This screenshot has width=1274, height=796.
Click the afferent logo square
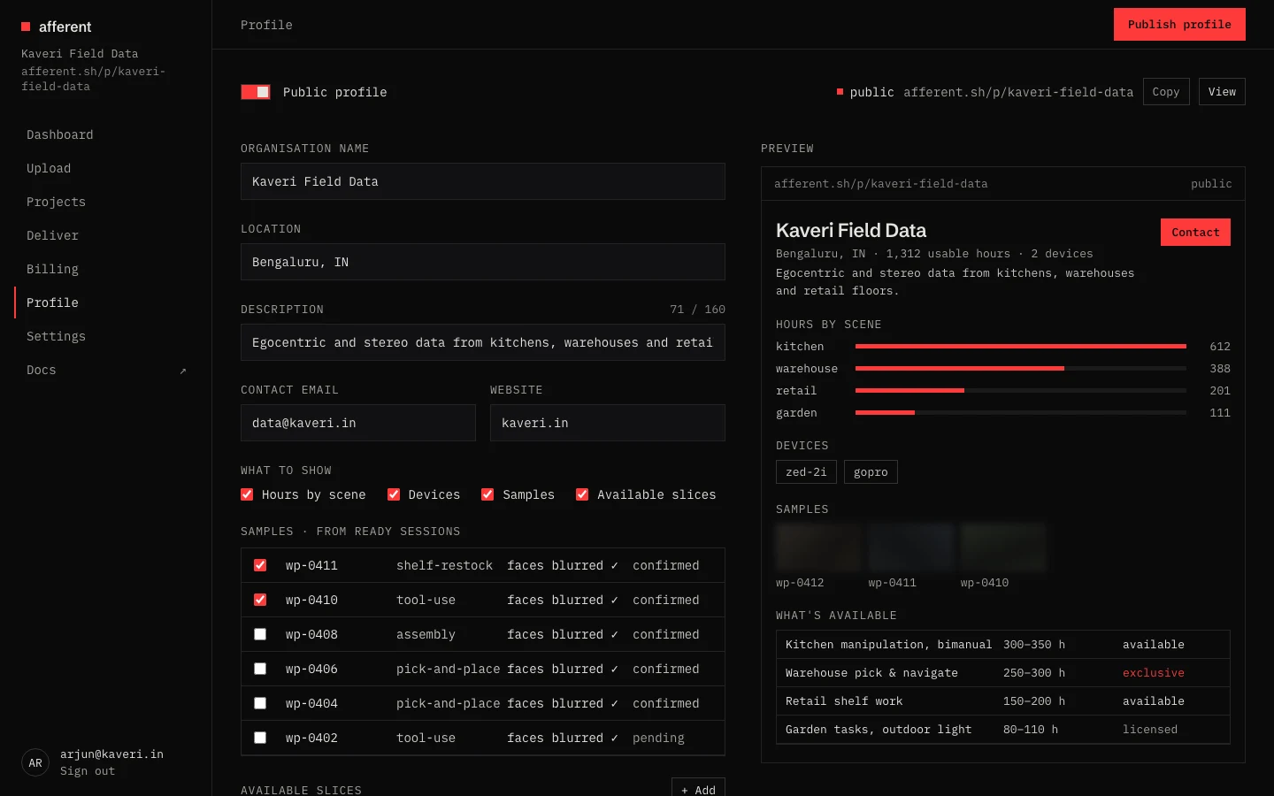(26, 27)
